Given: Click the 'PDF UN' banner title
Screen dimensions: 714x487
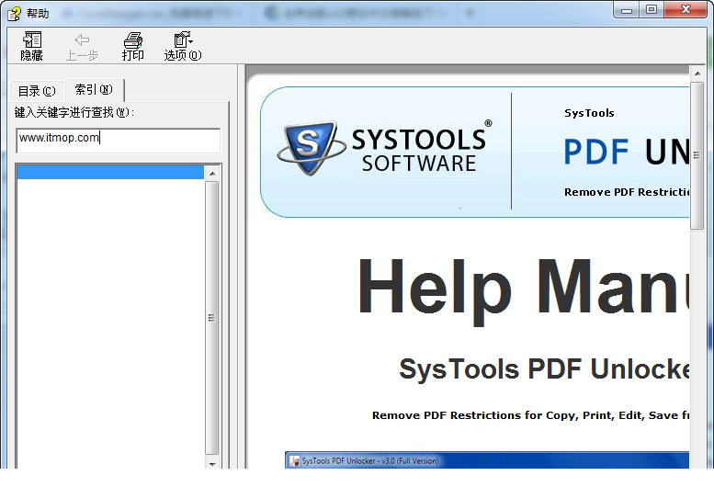Looking at the screenshot, I should coord(627,152).
